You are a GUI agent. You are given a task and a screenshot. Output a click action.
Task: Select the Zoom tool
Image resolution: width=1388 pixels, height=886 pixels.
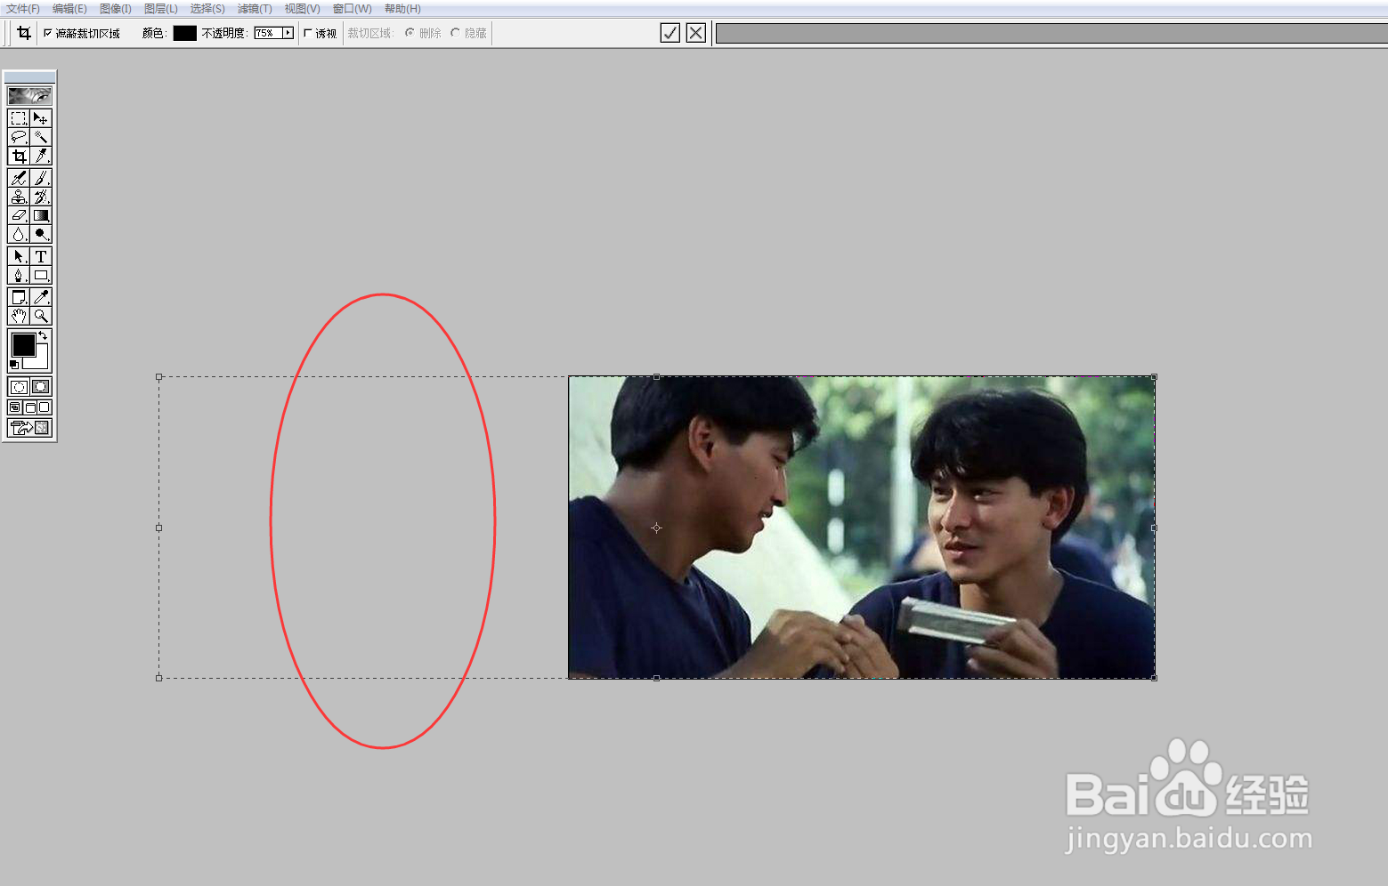tap(41, 316)
